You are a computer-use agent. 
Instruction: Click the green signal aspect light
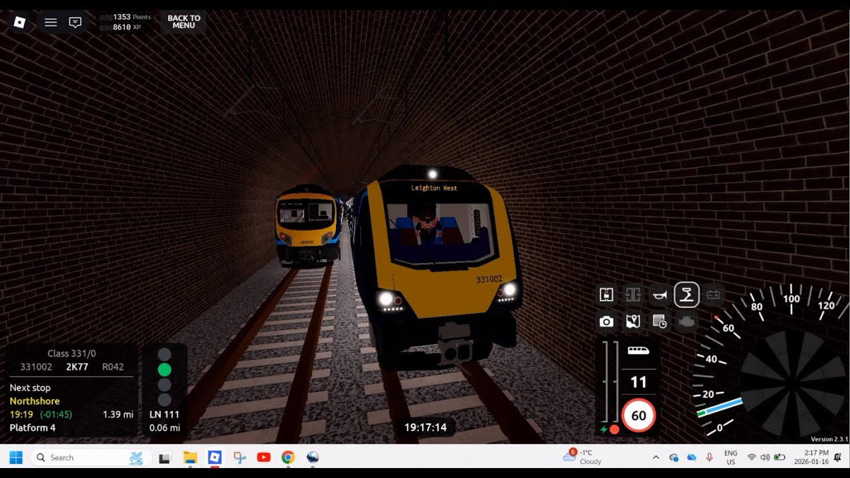tap(165, 370)
